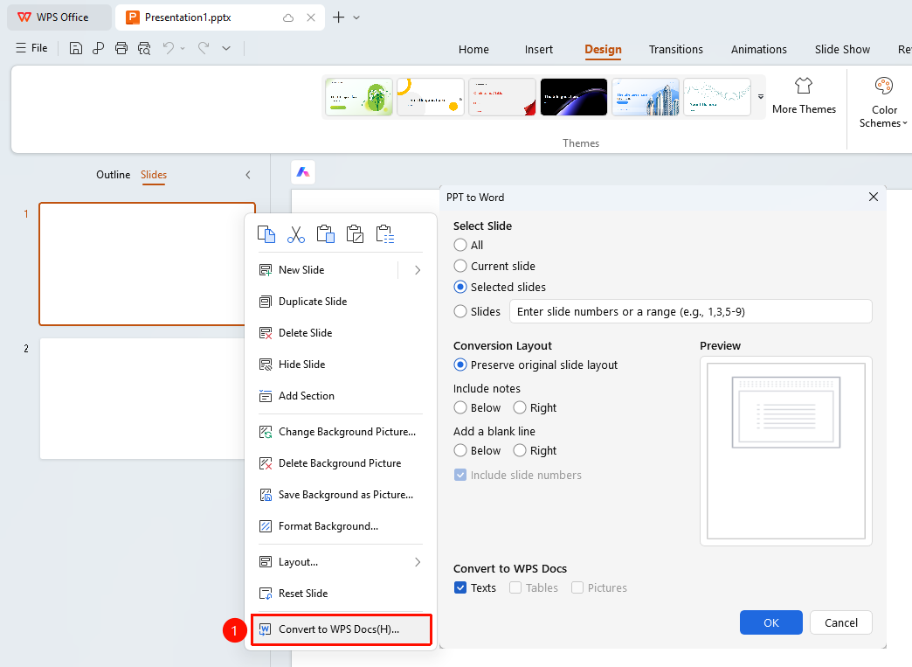
Task: Click the Print icon in the quick toolbar
Action: point(121,48)
